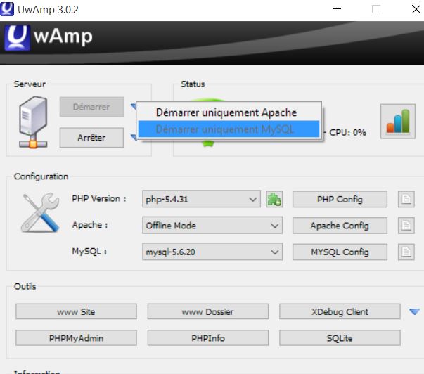This screenshot has height=374, width=424.
Task: Click the wrench and screwdriver configuration icon
Action: click(x=40, y=212)
